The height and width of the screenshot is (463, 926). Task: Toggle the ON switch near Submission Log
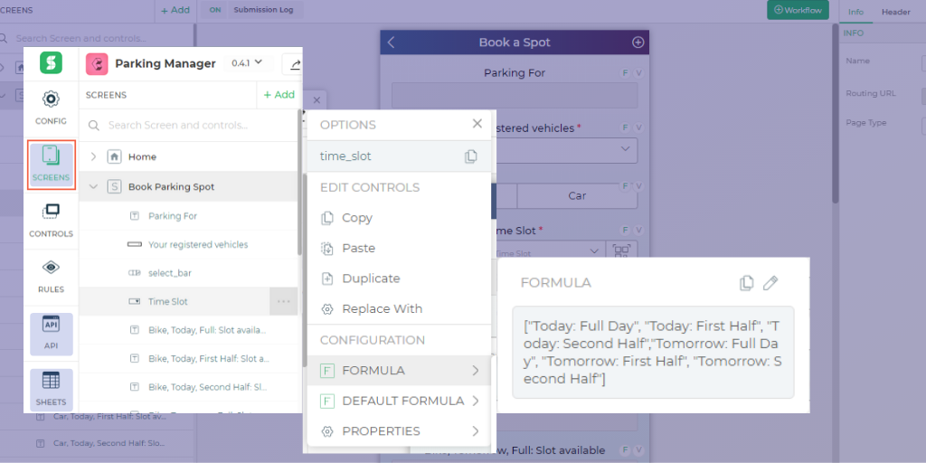[215, 10]
